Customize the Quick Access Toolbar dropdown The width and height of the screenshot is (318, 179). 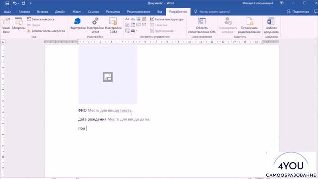tap(31, 3)
